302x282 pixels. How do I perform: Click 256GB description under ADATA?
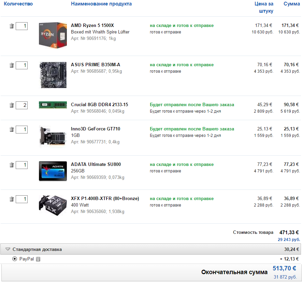tap(77, 171)
